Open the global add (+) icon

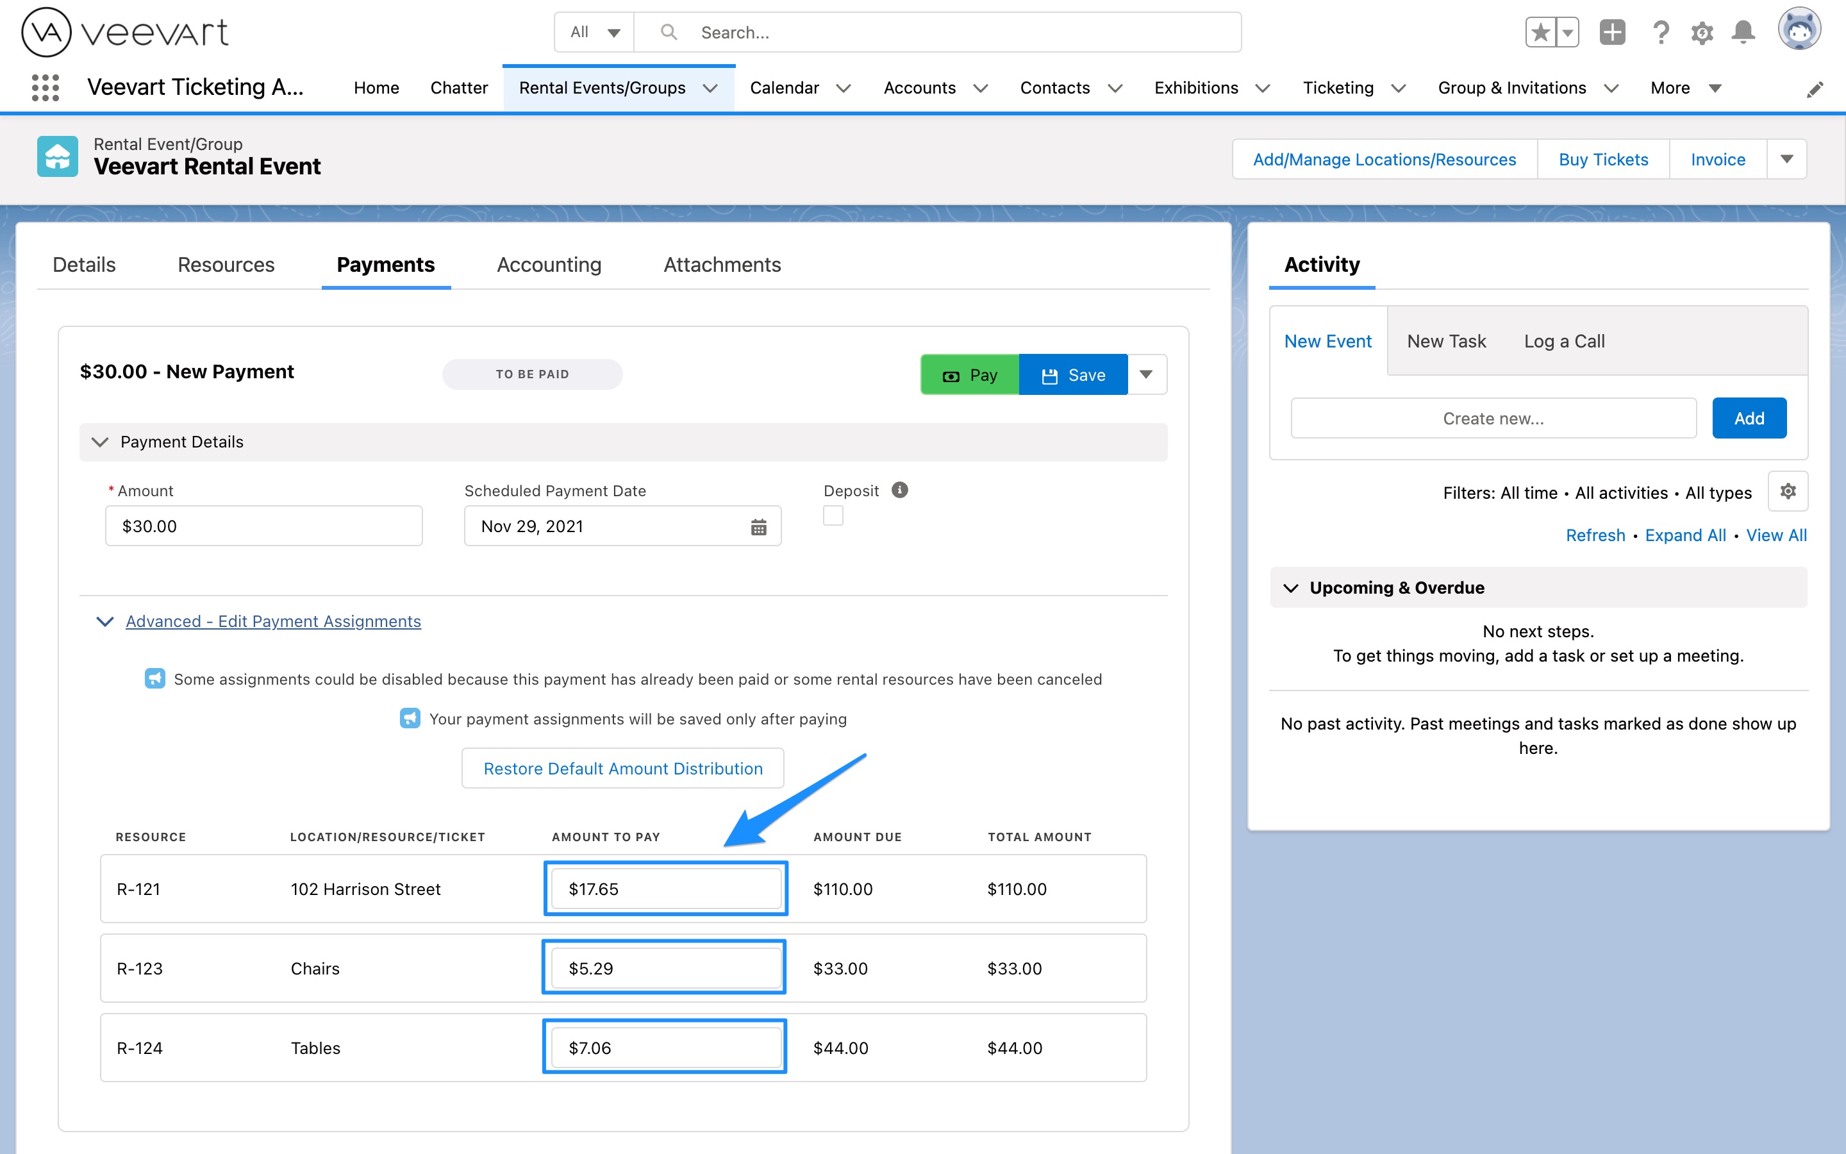coord(1612,32)
